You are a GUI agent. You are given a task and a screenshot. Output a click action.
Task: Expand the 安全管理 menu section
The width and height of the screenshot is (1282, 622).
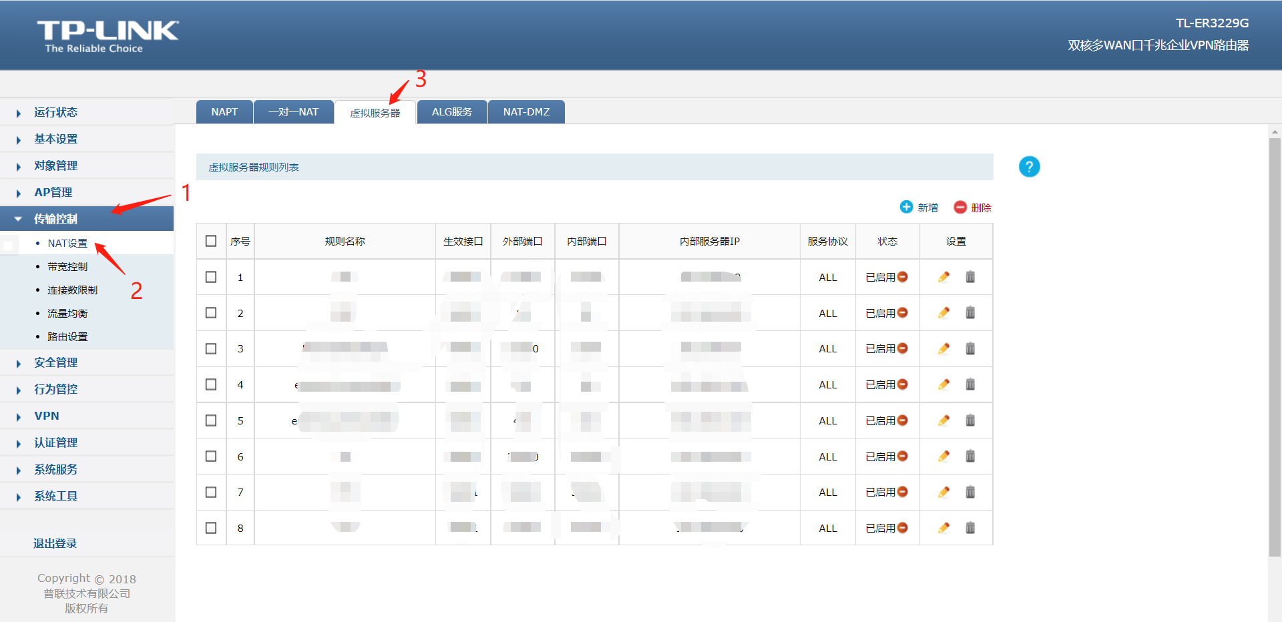tap(55, 362)
